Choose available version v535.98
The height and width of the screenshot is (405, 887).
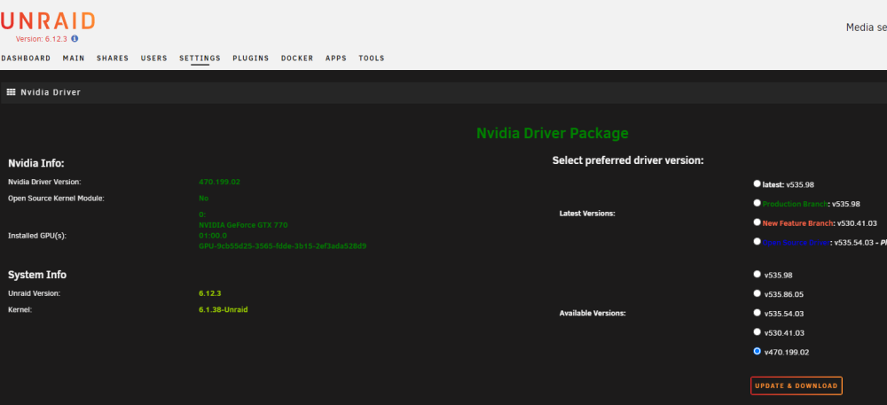point(757,274)
